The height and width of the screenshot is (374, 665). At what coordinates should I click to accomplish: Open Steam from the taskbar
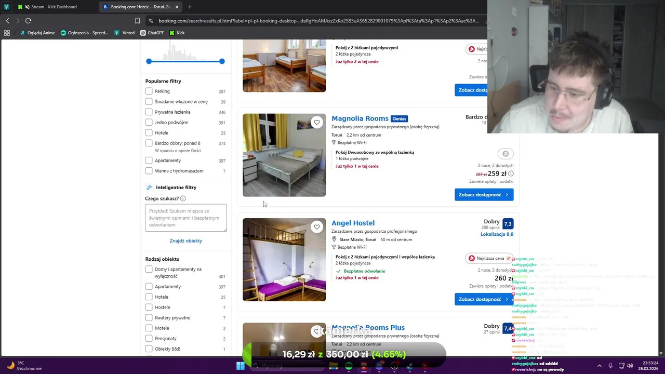click(x=409, y=366)
